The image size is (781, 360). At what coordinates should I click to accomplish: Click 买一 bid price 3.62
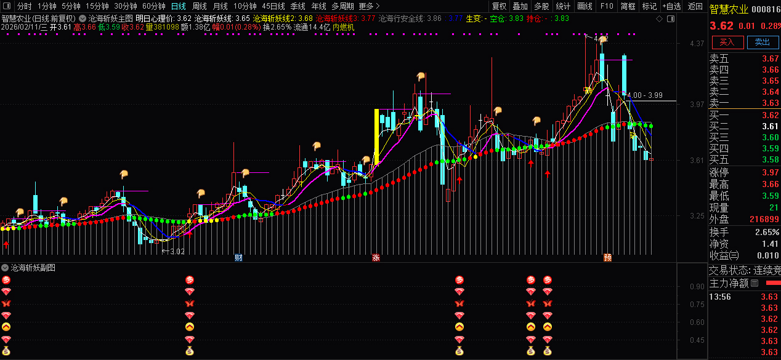click(x=771, y=115)
